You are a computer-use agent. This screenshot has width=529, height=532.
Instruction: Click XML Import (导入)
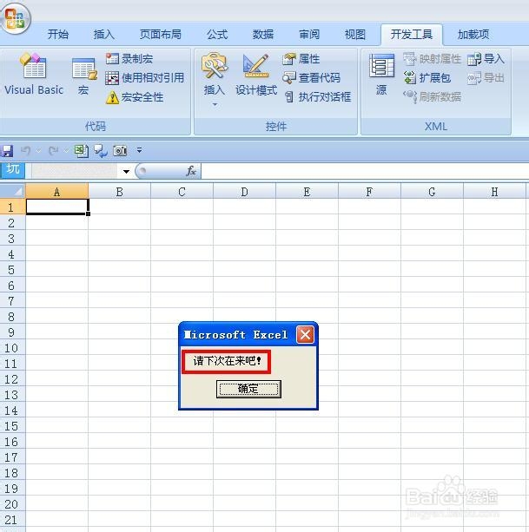click(486, 59)
